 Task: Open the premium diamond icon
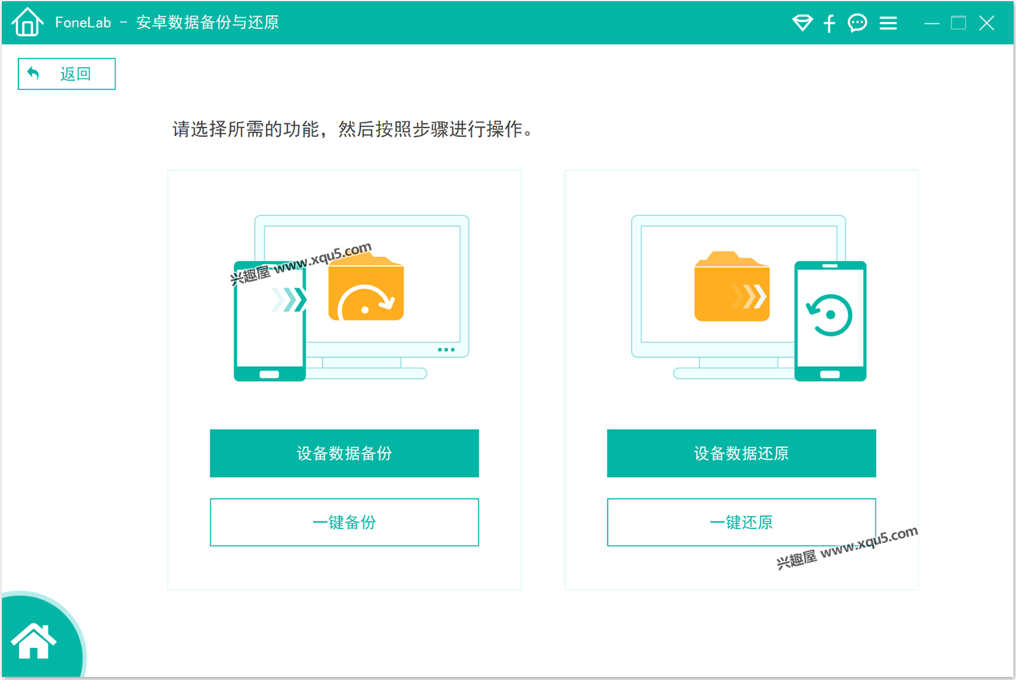[x=802, y=23]
